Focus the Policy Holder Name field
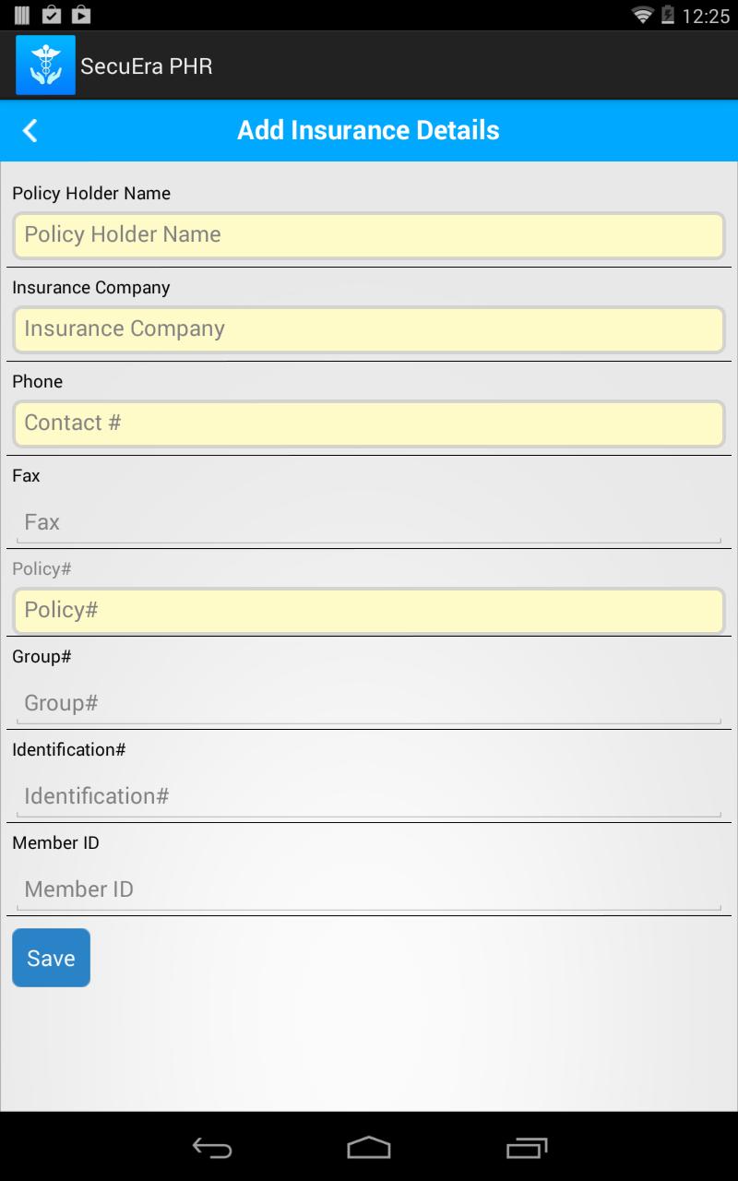The image size is (738, 1181). [369, 235]
